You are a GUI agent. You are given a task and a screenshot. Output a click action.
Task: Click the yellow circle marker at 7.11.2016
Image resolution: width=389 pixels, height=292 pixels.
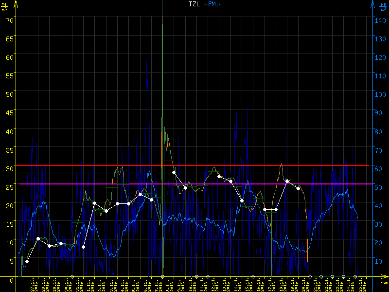(x=162, y=277)
